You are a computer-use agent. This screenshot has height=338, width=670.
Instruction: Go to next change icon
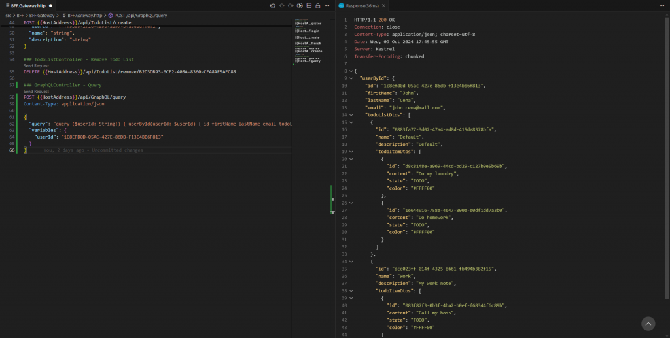pos(291,5)
